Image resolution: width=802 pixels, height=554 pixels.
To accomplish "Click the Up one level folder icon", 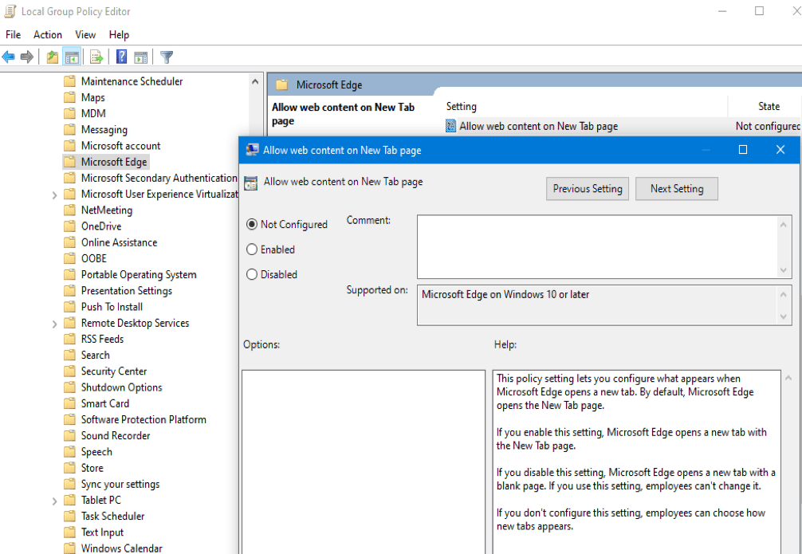I will point(52,57).
